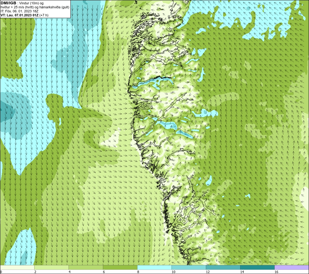
Task: Click the legend scale label '4'
Action: point(70,272)
